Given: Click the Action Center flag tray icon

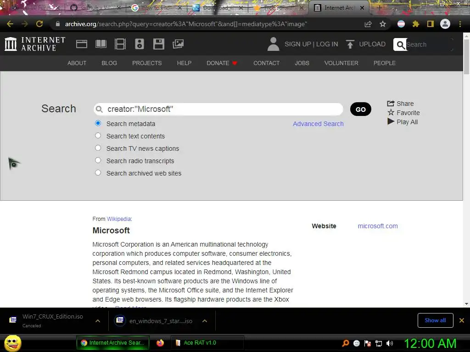Looking at the screenshot, I should click(368, 343).
